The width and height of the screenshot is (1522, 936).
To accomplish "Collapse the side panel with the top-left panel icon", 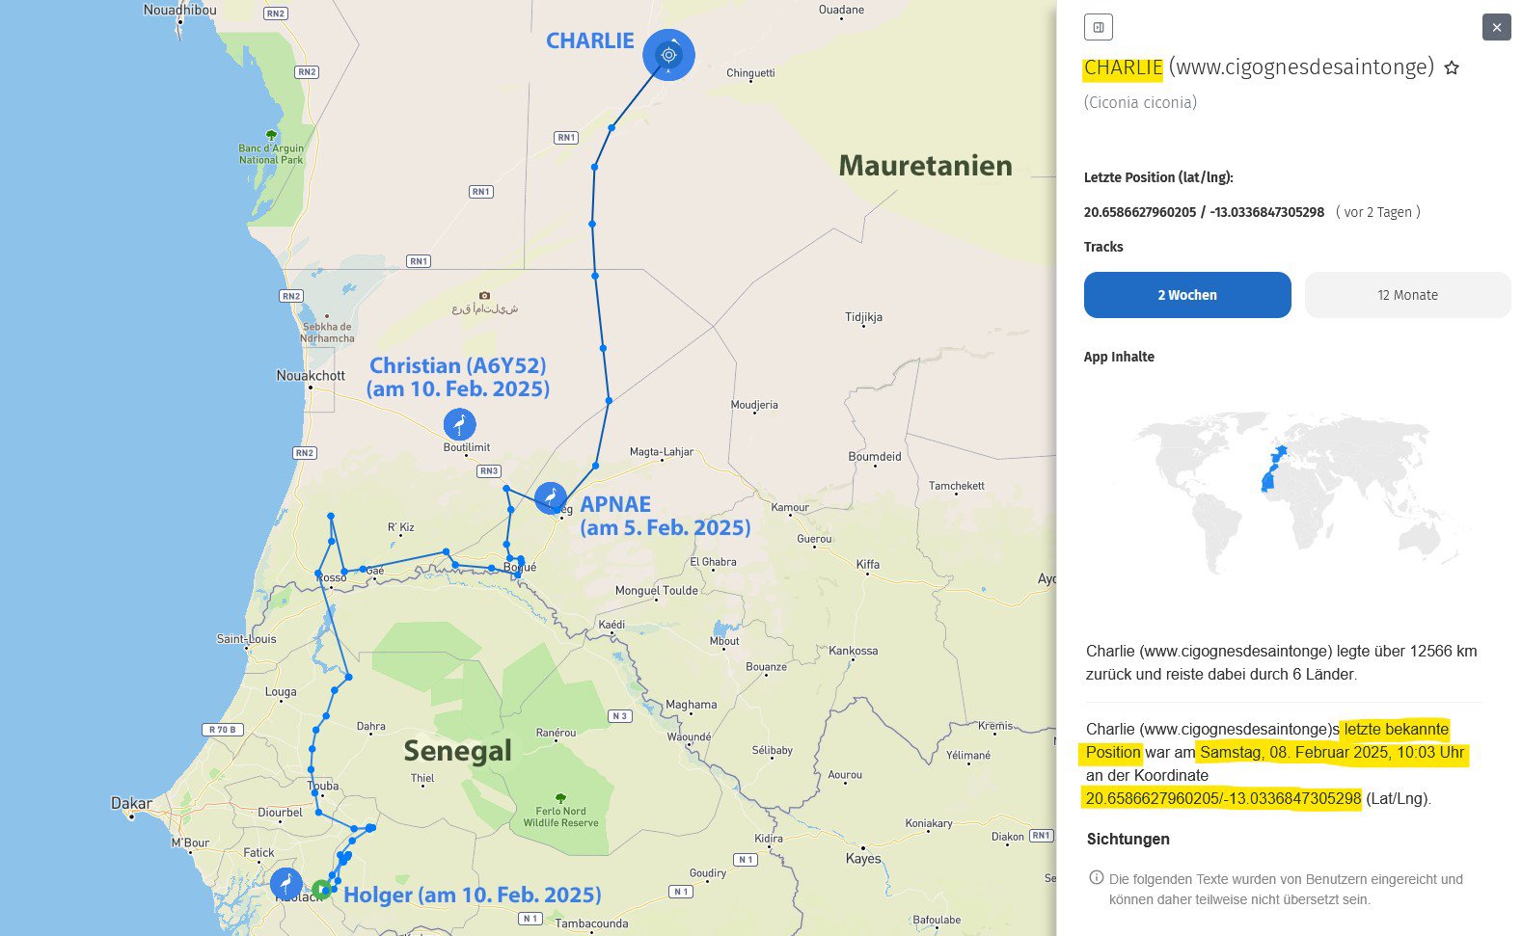I will coord(1098,27).
